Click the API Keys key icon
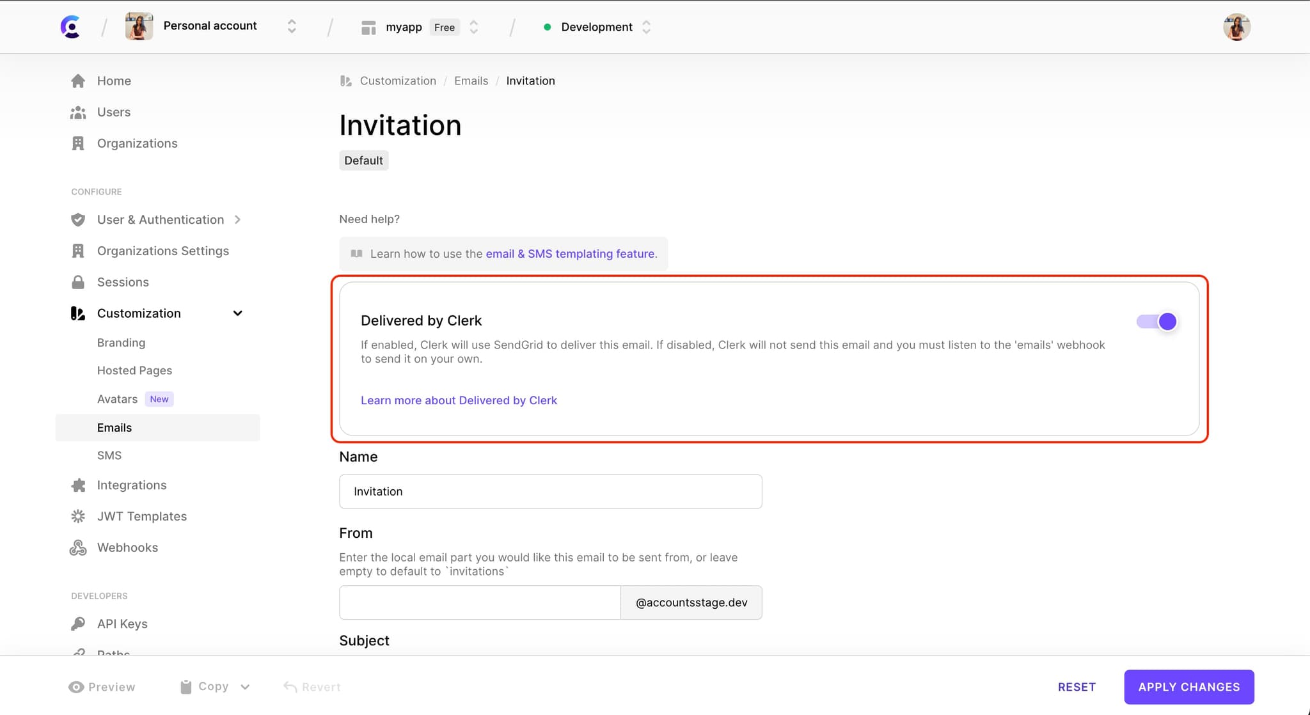The height and width of the screenshot is (715, 1310). click(x=78, y=624)
